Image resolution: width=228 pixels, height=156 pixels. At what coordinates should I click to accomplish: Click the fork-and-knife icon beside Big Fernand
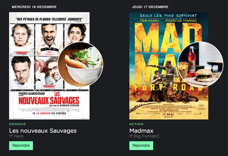[x=131, y=136]
